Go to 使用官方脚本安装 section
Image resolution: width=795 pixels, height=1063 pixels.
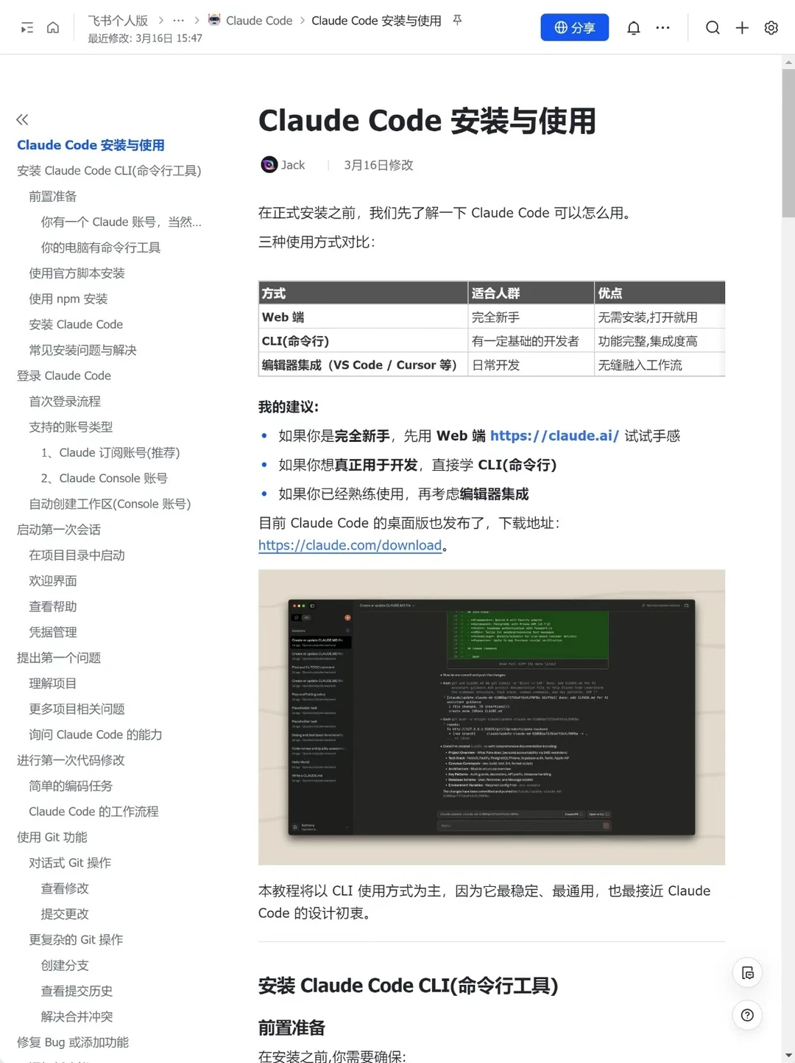tap(77, 273)
